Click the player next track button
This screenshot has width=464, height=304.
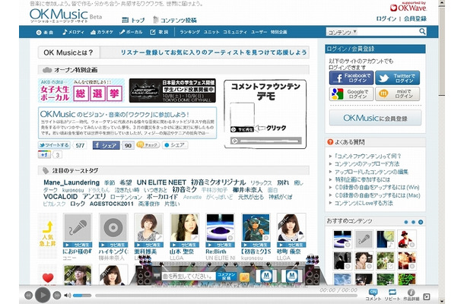pos(57,295)
